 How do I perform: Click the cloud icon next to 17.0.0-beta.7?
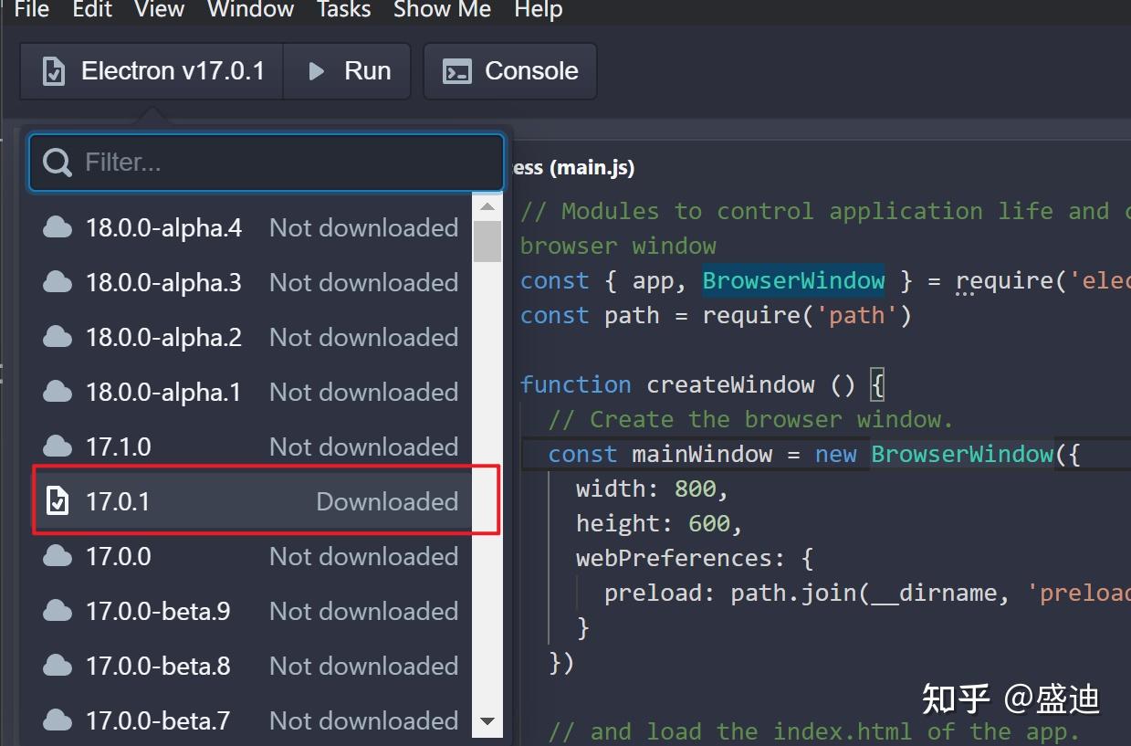[57, 720]
